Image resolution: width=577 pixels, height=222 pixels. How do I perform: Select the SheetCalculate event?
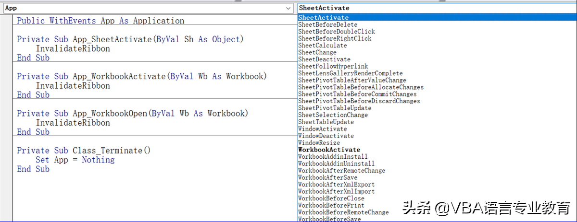click(x=322, y=46)
